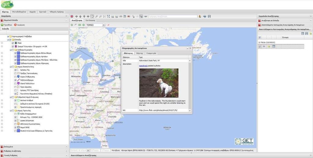Image resolution: width=313 pixels, height=158 pixels.
Task: Enable the Κάδοι Απορριμμάτων layer checkbox
Action: 15,114
